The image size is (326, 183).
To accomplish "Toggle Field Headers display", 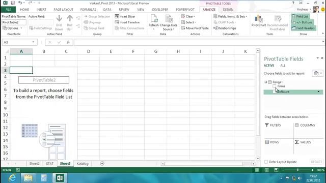I will pyautogui.click(x=303, y=28).
